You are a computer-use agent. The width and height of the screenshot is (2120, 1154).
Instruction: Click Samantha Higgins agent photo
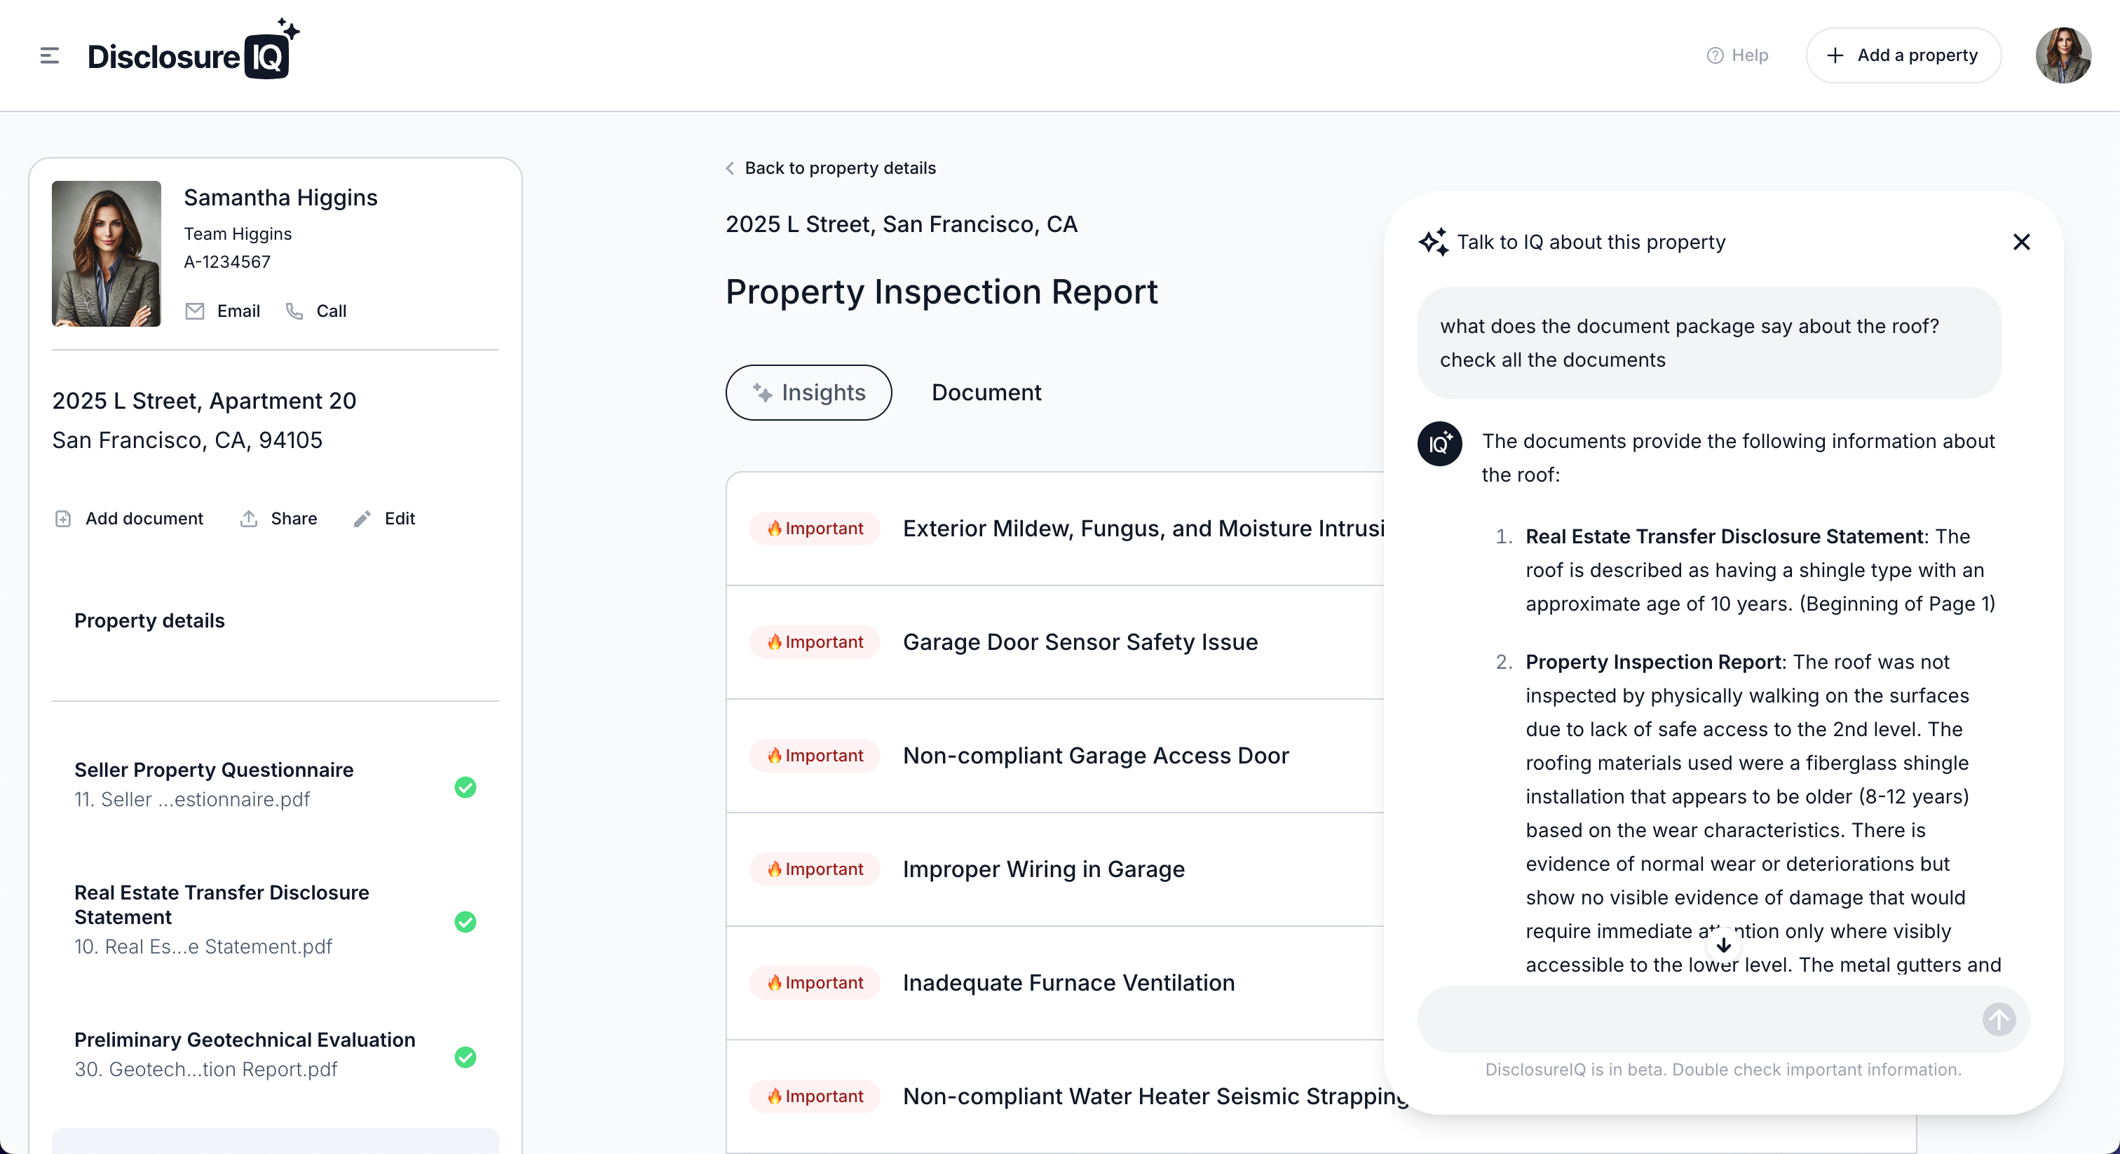(x=106, y=254)
